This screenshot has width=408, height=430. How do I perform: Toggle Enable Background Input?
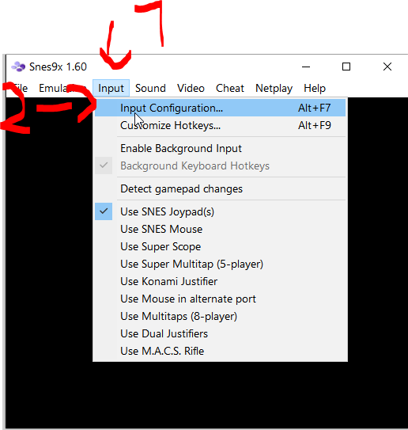[220, 148]
